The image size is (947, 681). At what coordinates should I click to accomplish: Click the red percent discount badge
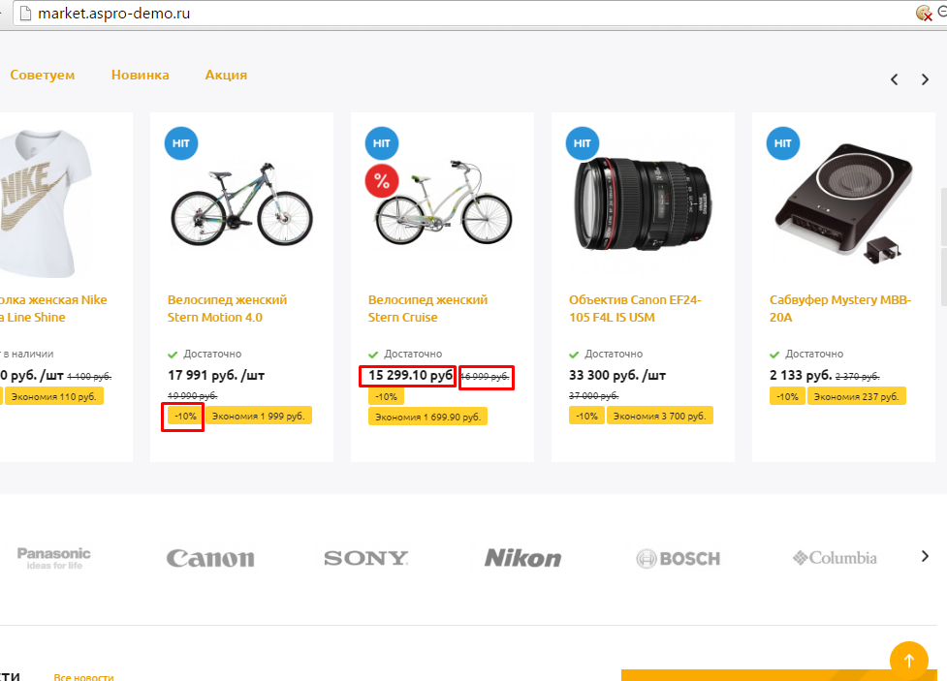tap(382, 181)
